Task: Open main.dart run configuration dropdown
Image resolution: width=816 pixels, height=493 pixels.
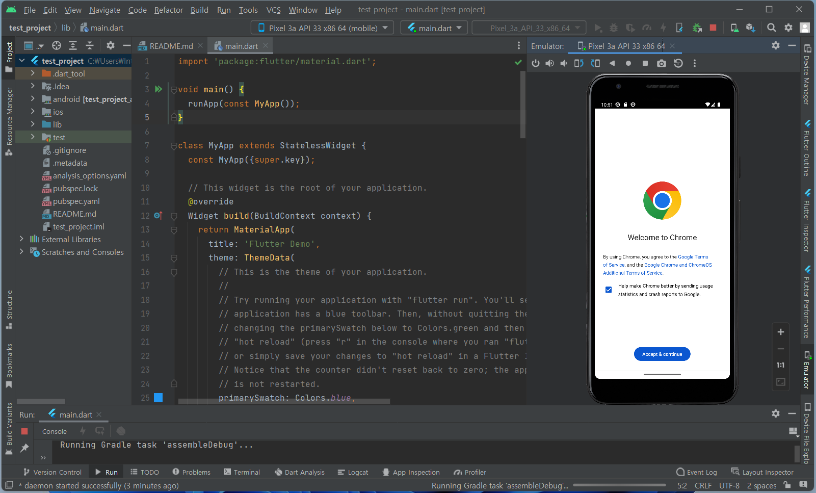Action: click(434, 28)
